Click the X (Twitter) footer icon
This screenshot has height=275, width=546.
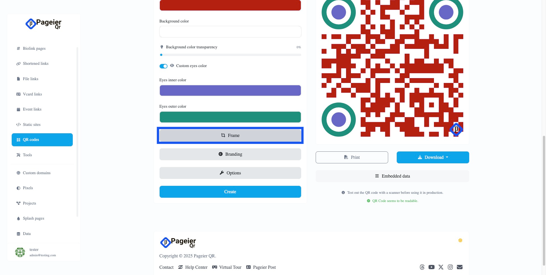pyautogui.click(x=441, y=267)
